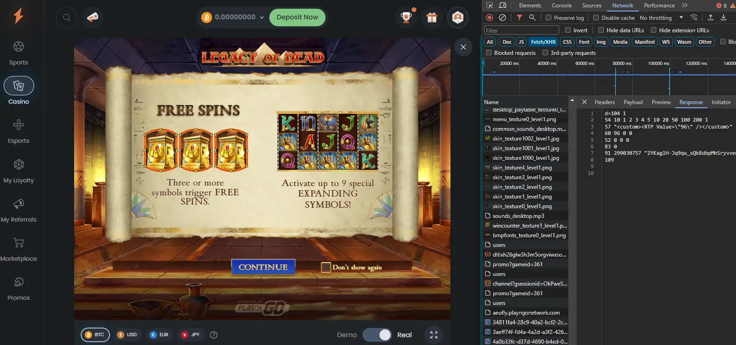Show more DevTools tabs chevron
The width and height of the screenshot is (736, 345).
pos(685,5)
